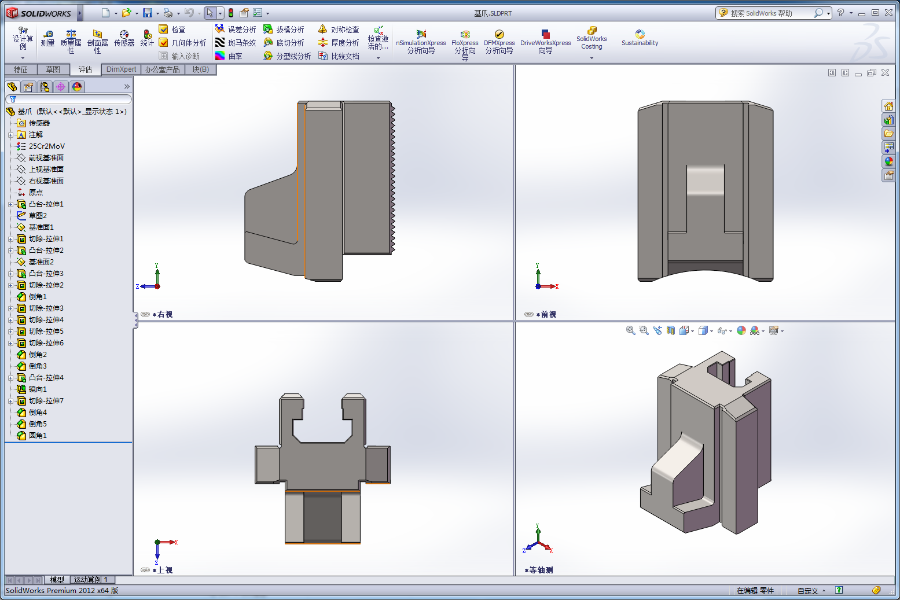Screen dimensions: 900x600
Task: Open the Sustainability tool
Action: (640, 38)
